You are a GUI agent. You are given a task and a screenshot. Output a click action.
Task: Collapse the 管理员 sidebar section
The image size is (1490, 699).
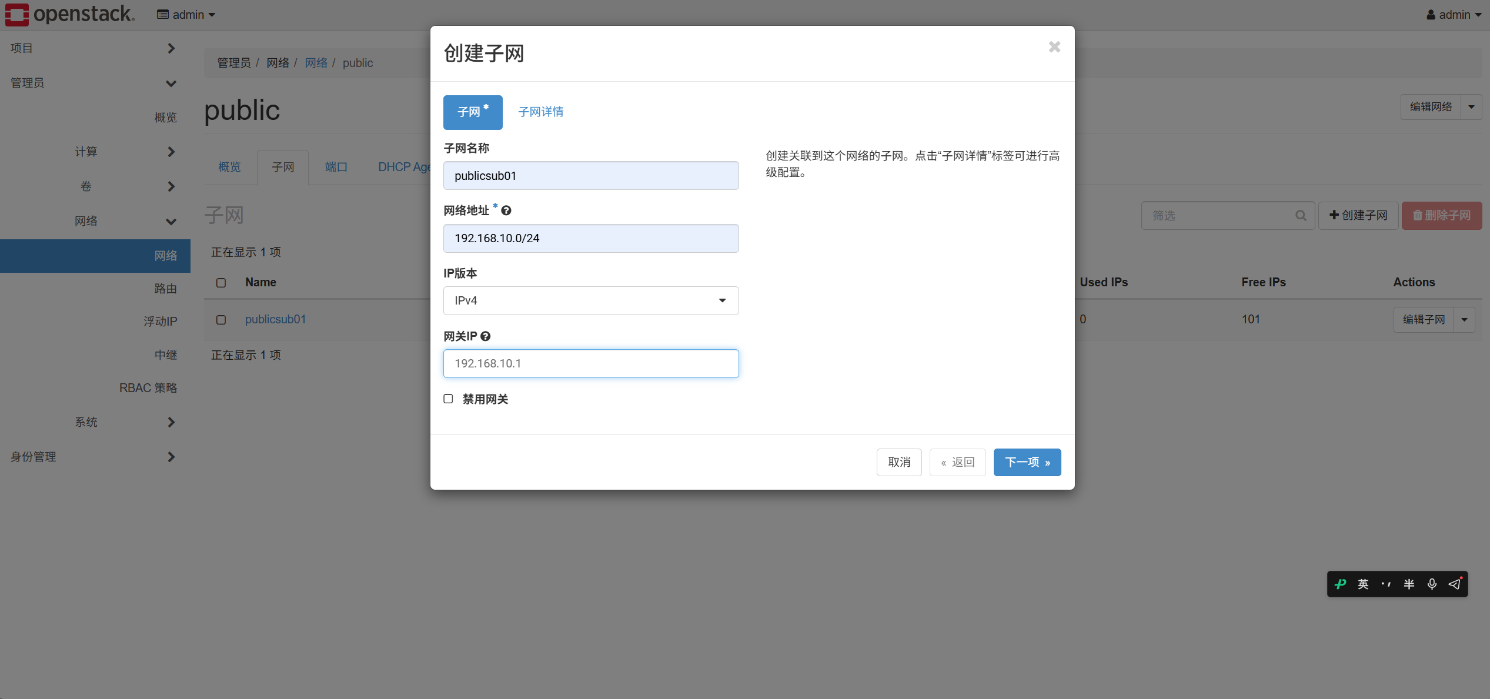pyautogui.click(x=94, y=83)
